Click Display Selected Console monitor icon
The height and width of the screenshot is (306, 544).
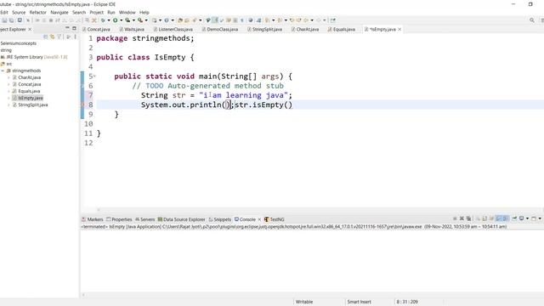[521, 218]
